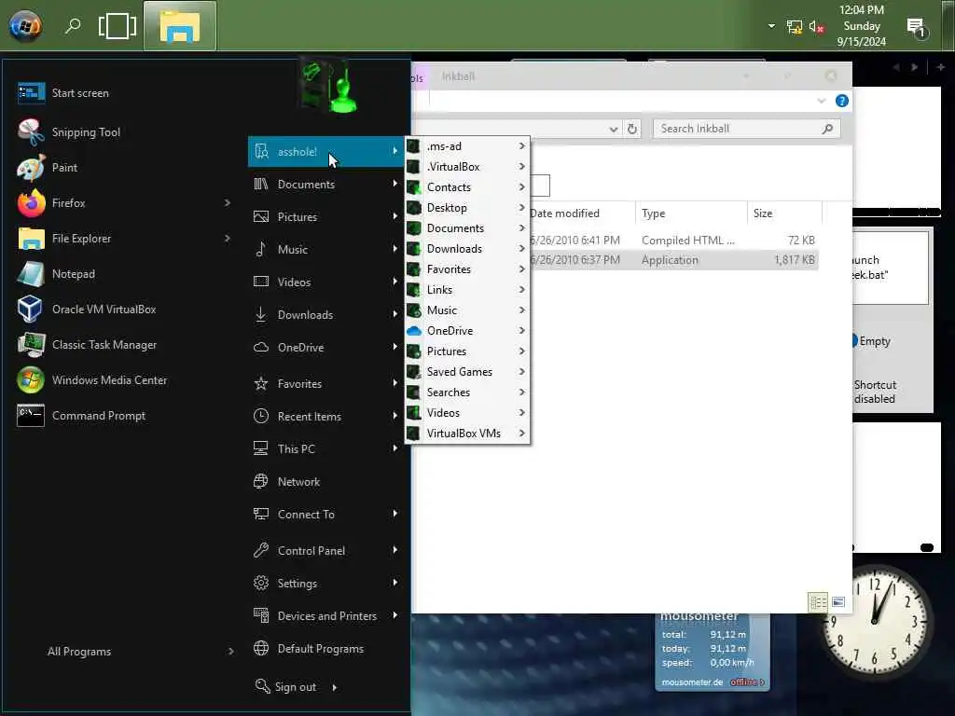
Task: Open OneDrive in user folder submenu
Action: tap(467, 331)
